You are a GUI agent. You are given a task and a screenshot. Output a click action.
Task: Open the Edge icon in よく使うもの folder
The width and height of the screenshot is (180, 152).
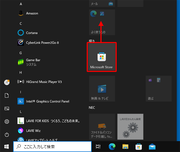[x=93, y=14]
